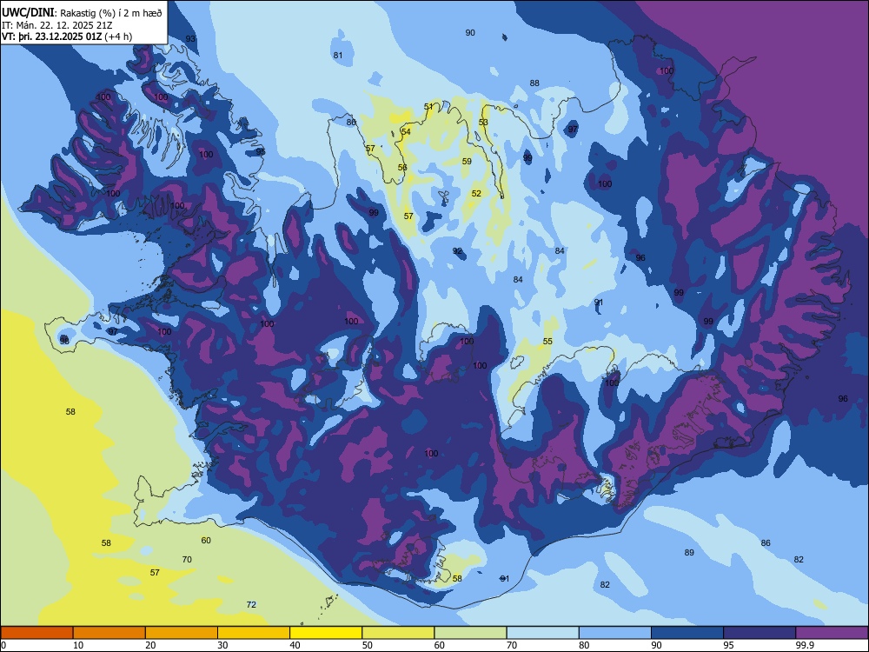Click the '(+4 h)' forecast offset text
Image resolution: width=869 pixels, height=652 pixels.
118,37
